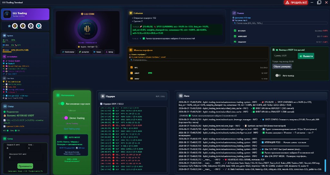Click the LiLi Trading logo icon
Viewport: 330px width, 175px height.
(7, 14)
